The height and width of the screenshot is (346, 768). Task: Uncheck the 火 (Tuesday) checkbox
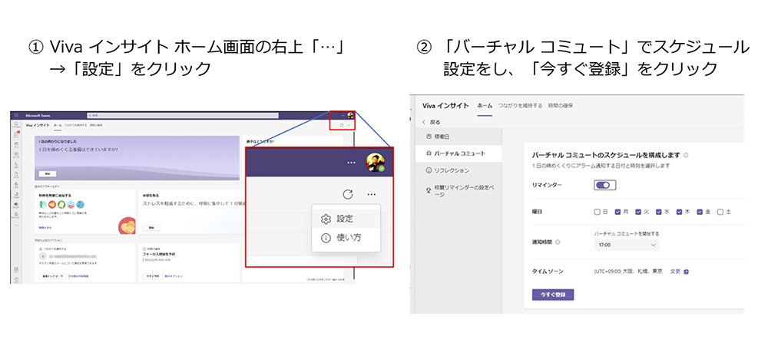[638, 212]
